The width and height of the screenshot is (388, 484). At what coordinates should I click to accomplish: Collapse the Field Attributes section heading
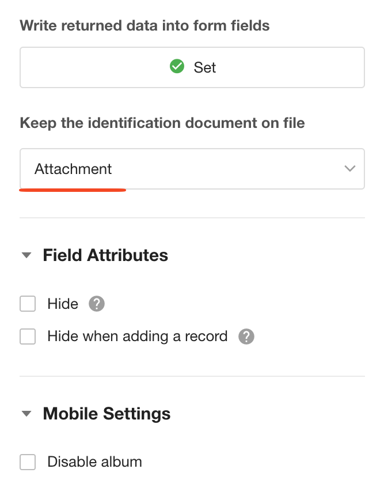[105, 255]
